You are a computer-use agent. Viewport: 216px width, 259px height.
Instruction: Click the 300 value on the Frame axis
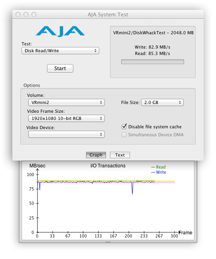point(174,236)
